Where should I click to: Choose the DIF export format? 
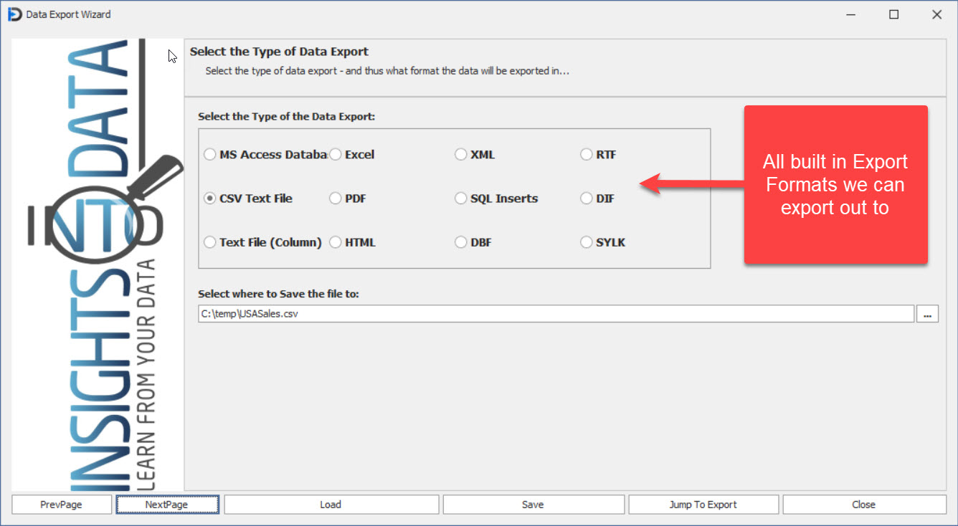[x=587, y=199]
